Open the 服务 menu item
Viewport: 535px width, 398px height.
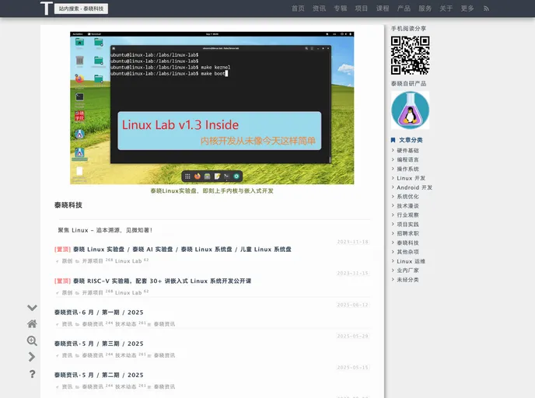[425, 9]
